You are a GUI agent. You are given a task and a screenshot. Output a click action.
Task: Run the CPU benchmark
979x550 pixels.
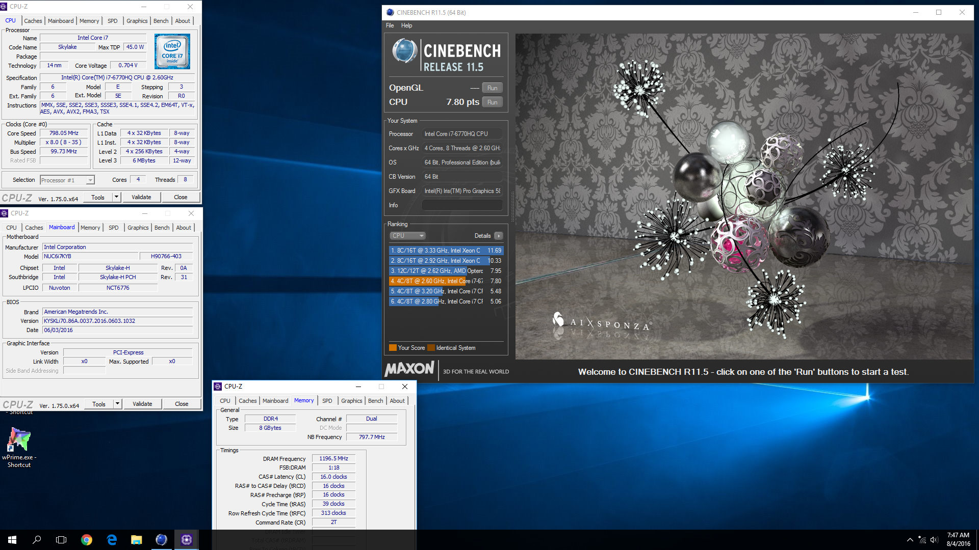point(492,102)
